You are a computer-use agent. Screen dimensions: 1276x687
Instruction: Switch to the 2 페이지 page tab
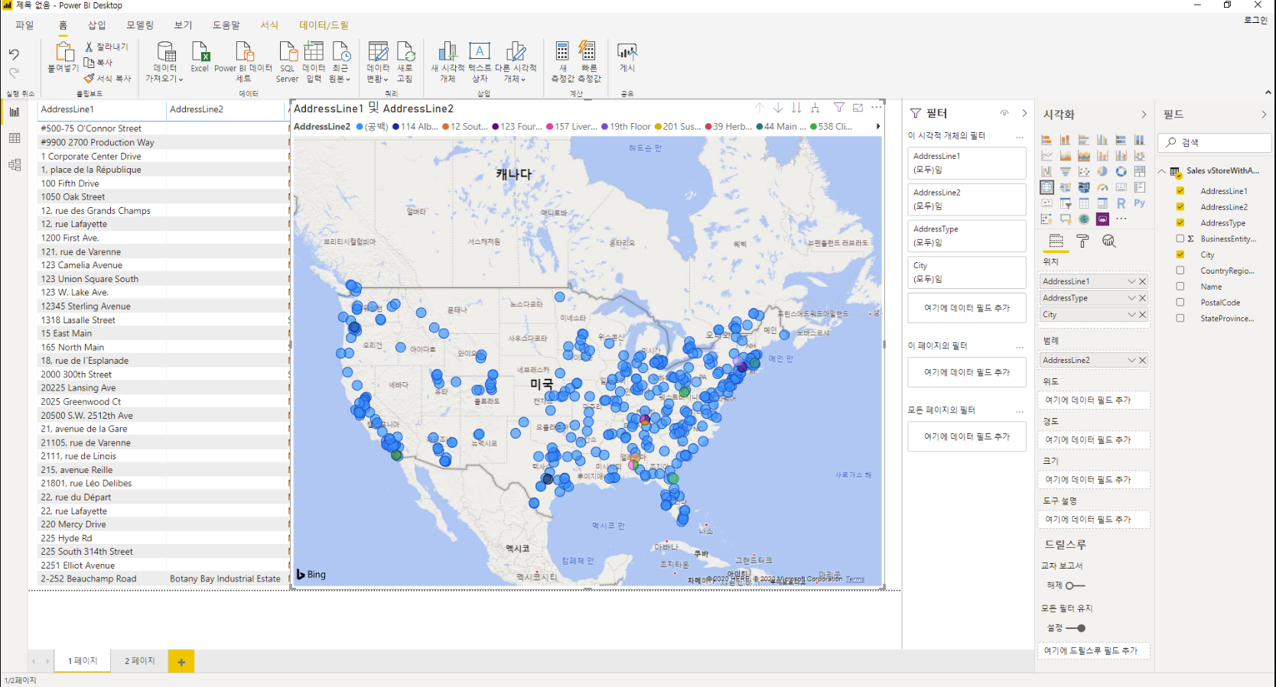point(140,661)
